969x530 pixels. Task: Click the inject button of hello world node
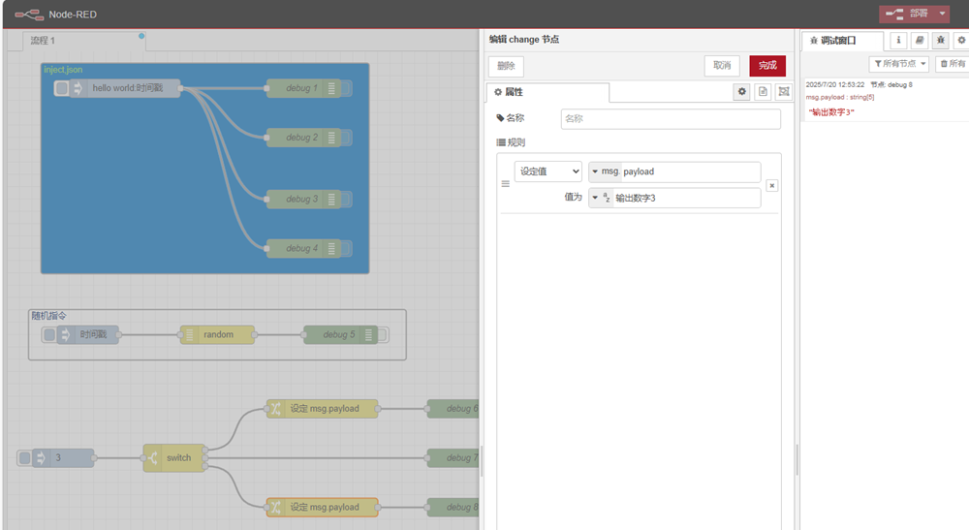tap(61, 88)
